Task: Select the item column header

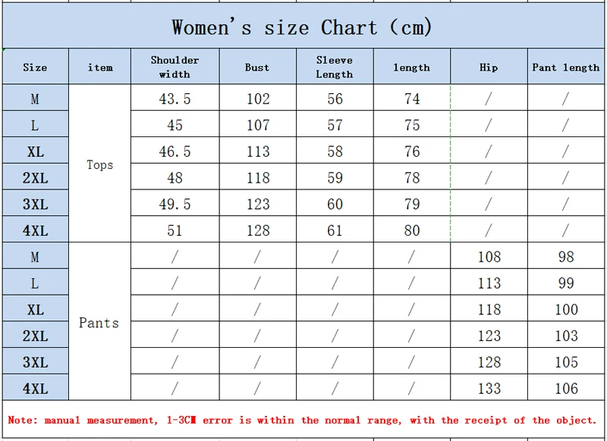Action: pos(100,67)
